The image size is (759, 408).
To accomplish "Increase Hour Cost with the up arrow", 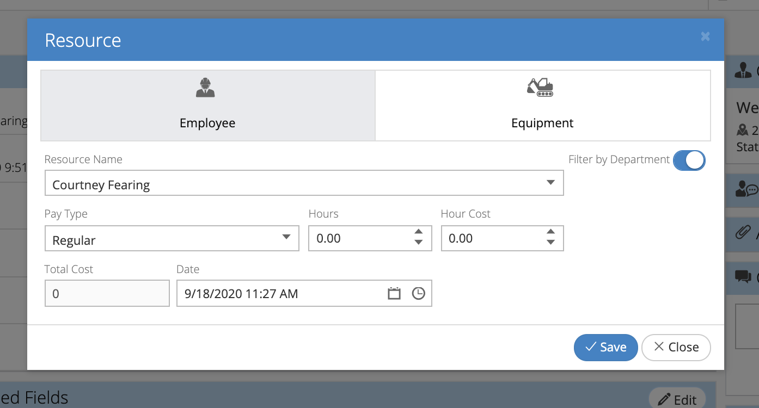I will (550, 232).
